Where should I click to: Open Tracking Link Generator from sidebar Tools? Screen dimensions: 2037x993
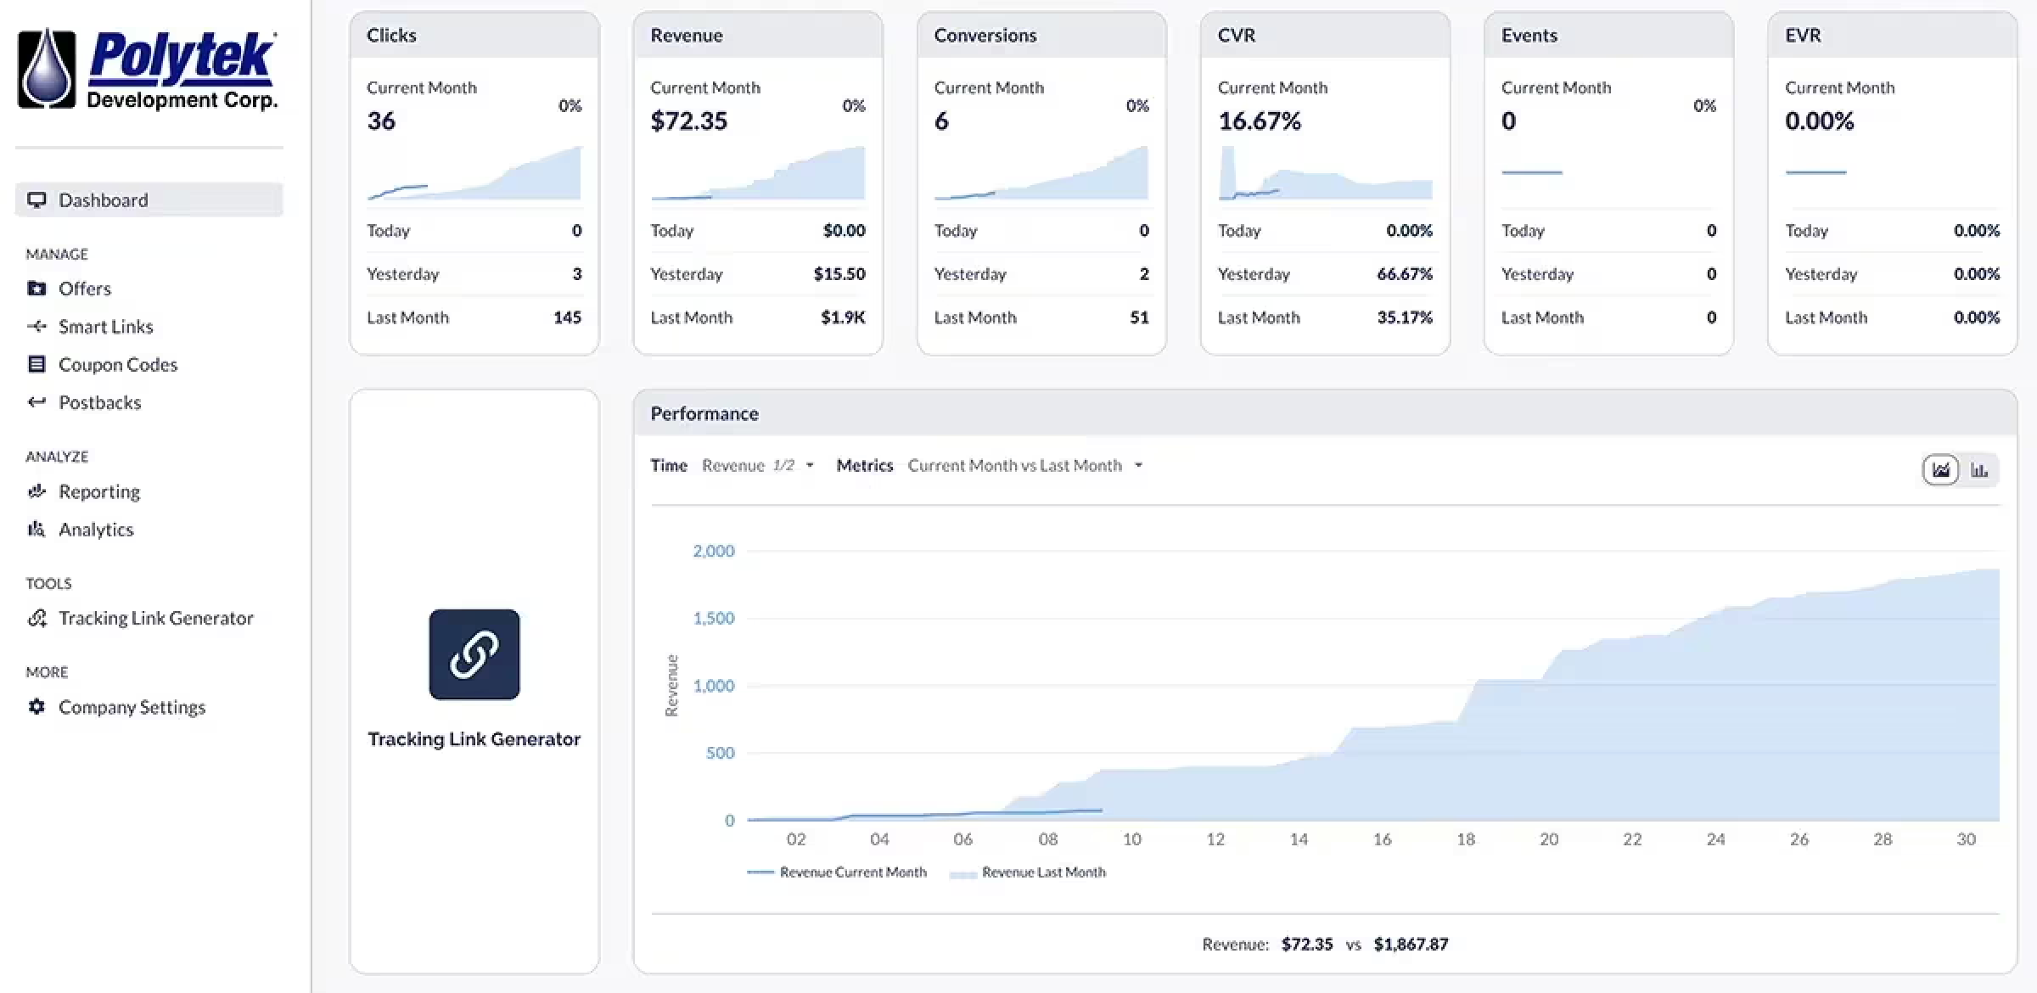(x=155, y=618)
